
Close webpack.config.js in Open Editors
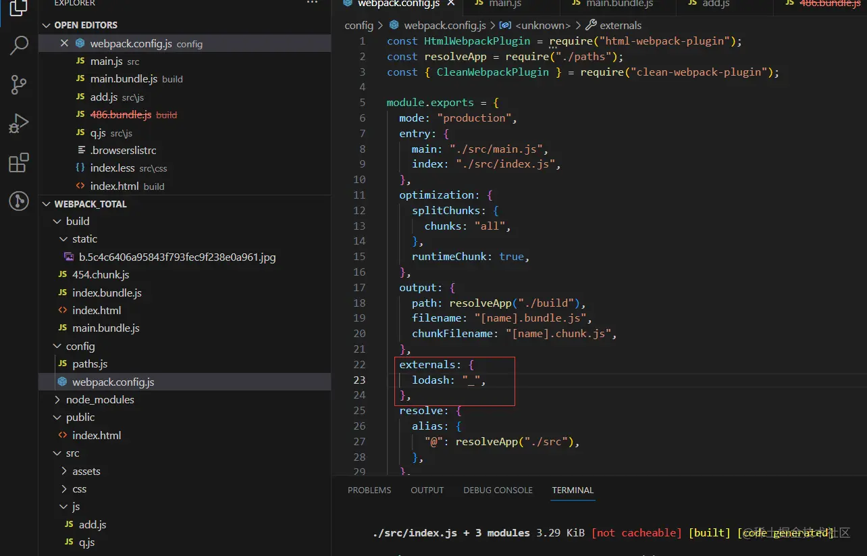[64, 43]
